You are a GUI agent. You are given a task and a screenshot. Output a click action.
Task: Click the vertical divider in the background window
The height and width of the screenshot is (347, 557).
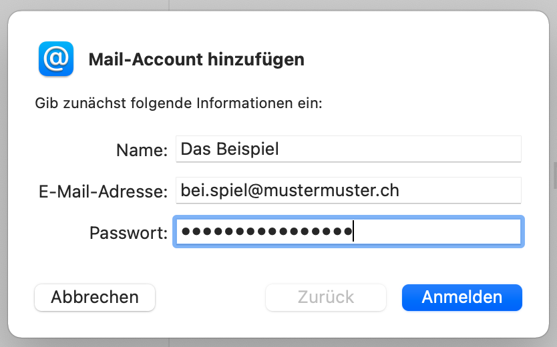pos(169,5)
